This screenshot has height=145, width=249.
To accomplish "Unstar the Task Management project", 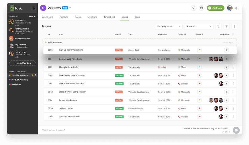I will tap(32, 75).
